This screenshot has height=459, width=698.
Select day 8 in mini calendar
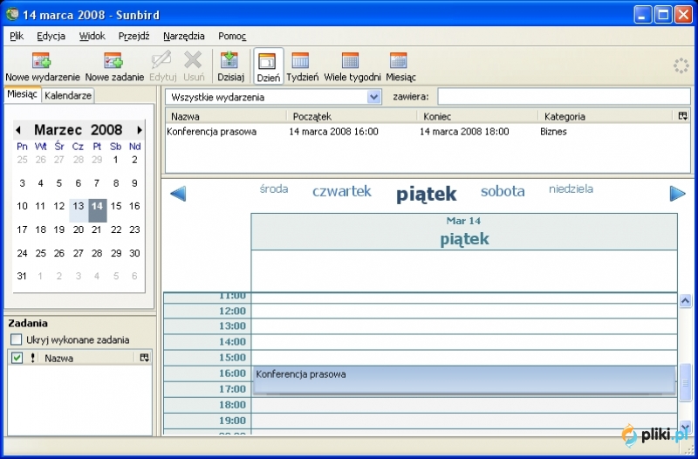click(116, 183)
